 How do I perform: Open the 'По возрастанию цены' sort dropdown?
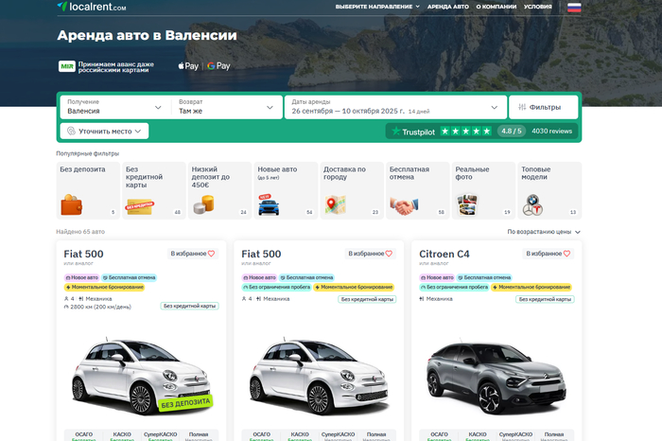click(x=544, y=231)
